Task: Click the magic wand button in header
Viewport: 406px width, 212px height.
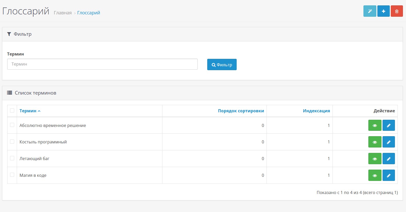Action: (370, 11)
